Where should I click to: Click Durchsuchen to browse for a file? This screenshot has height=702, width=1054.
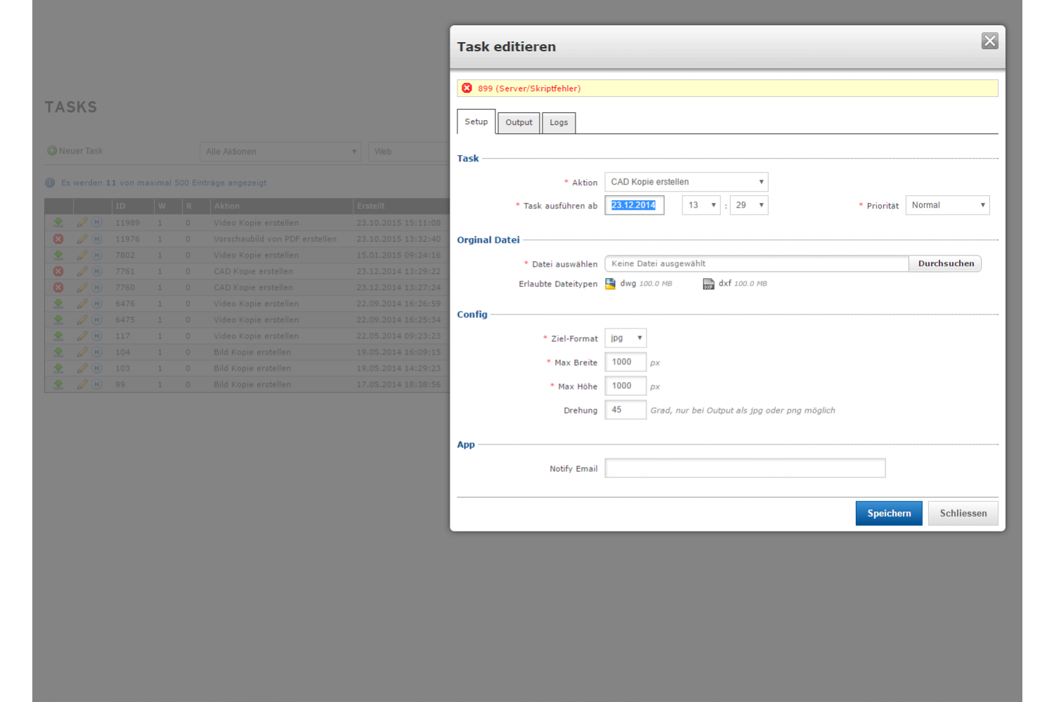(945, 264)
